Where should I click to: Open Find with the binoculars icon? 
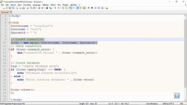[47, 8]
